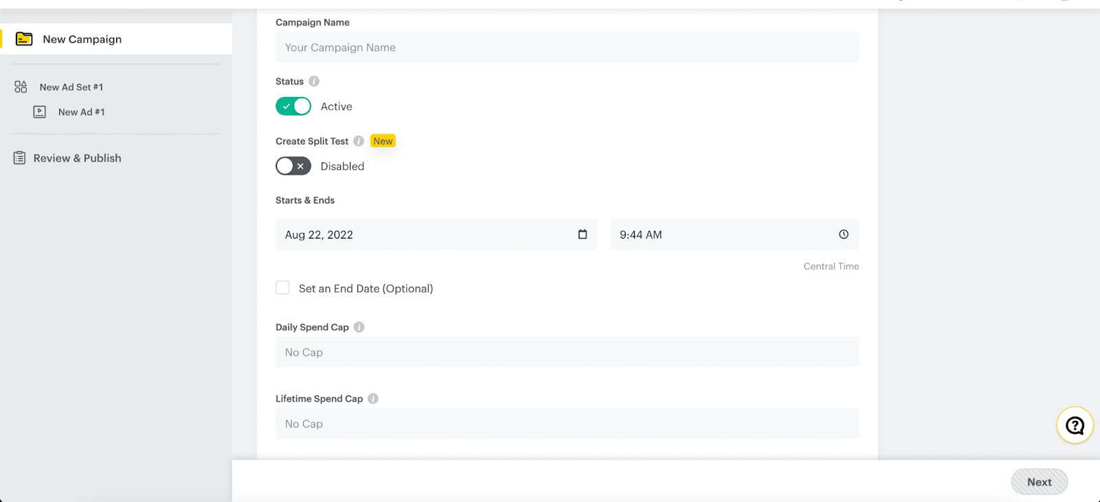Select New Ad #1 in sidebar

click(x=81, y=112)
